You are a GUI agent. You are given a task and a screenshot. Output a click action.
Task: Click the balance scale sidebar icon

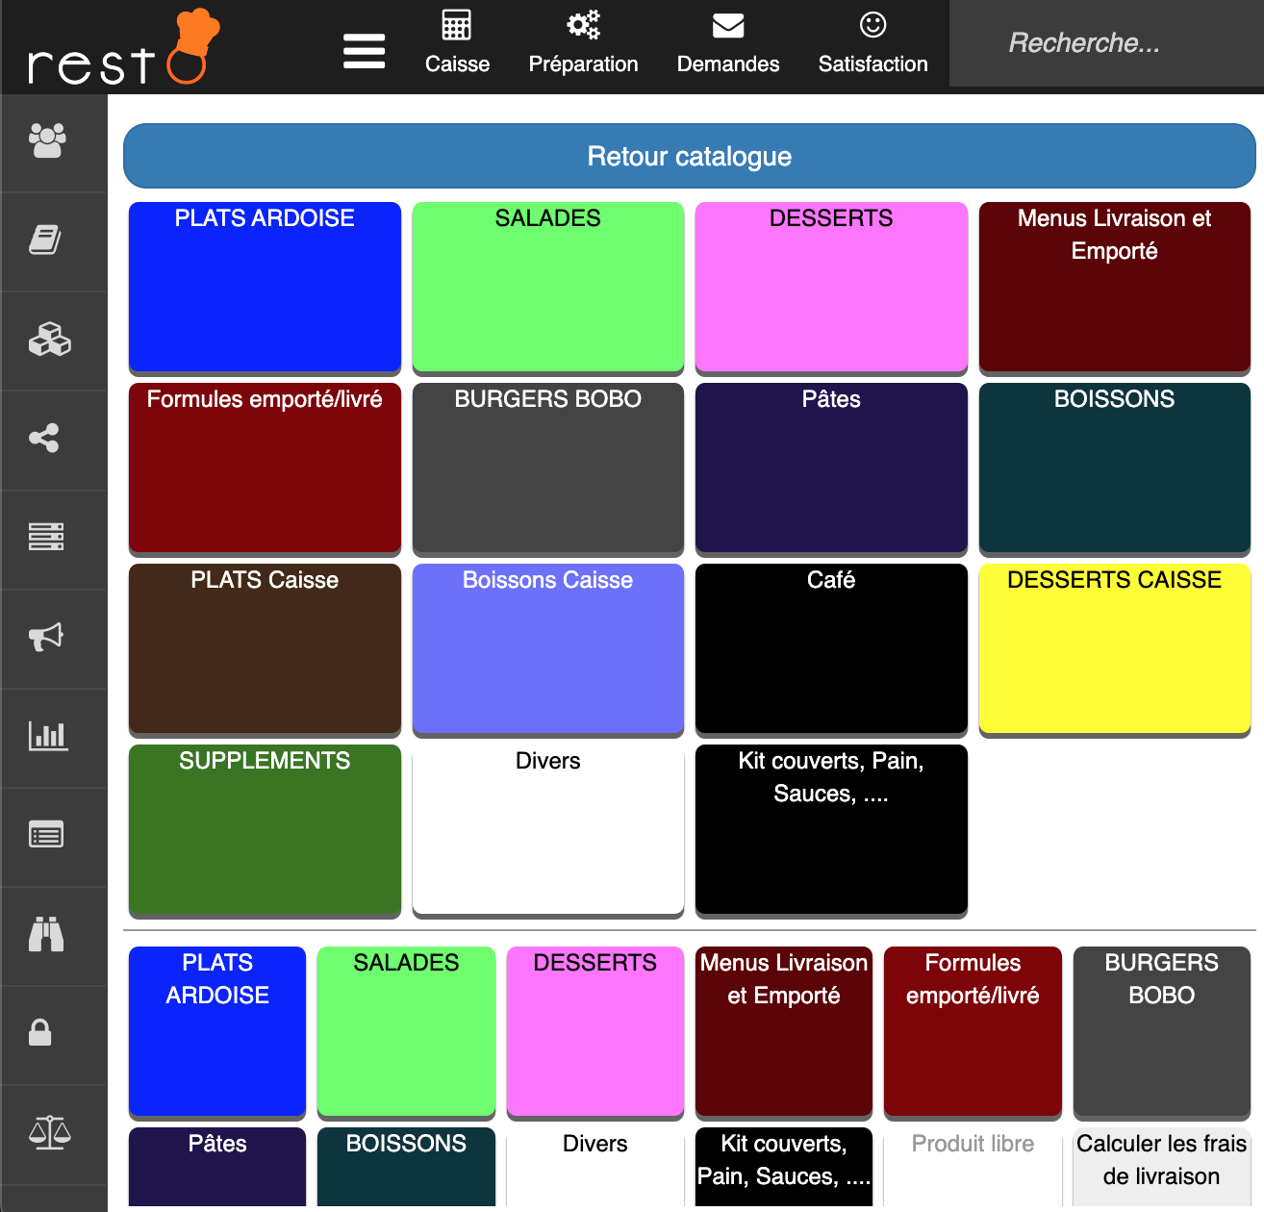[x=49, y=1132]
